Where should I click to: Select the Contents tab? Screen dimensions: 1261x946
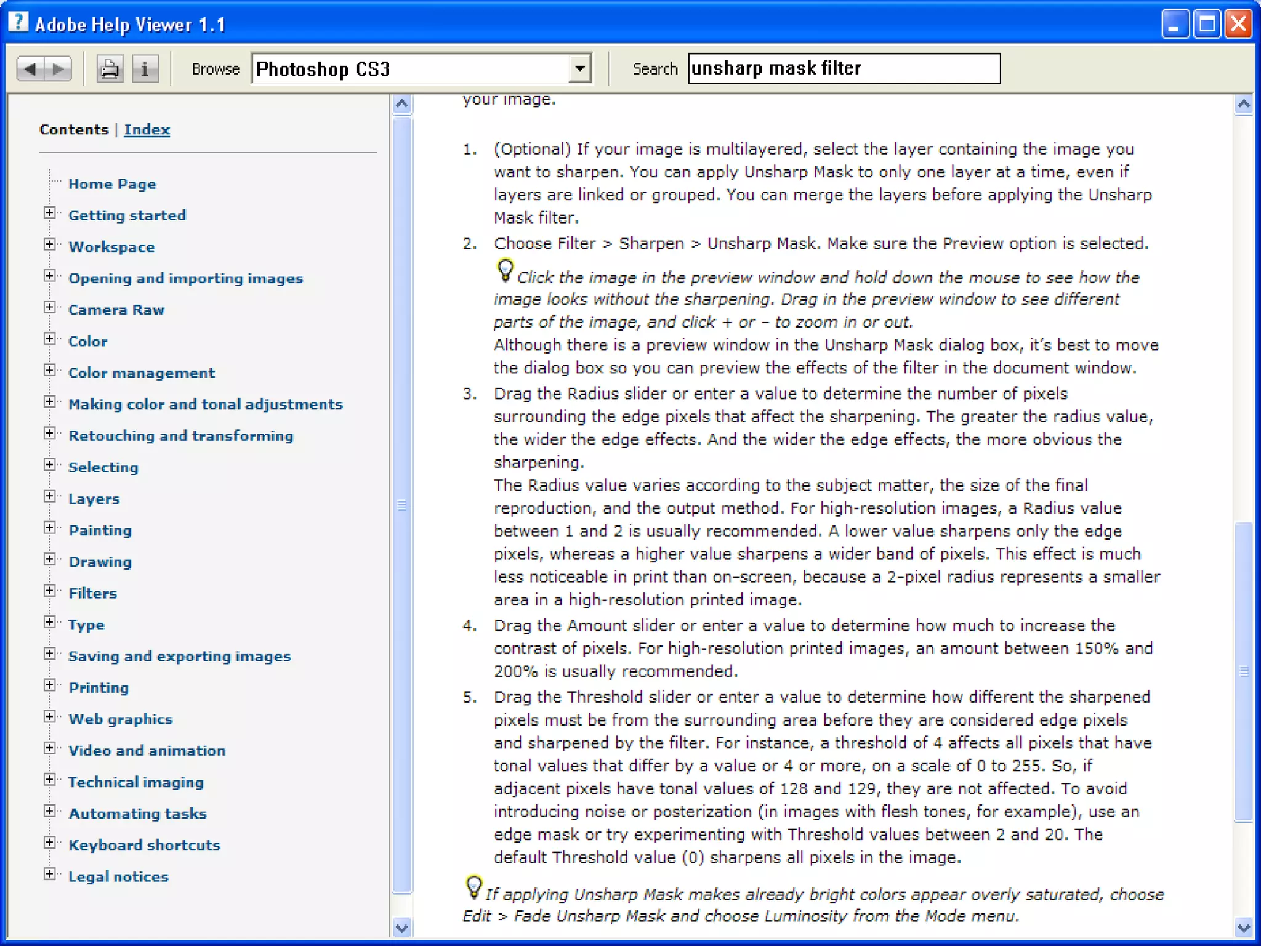click(x=74, y=129)
